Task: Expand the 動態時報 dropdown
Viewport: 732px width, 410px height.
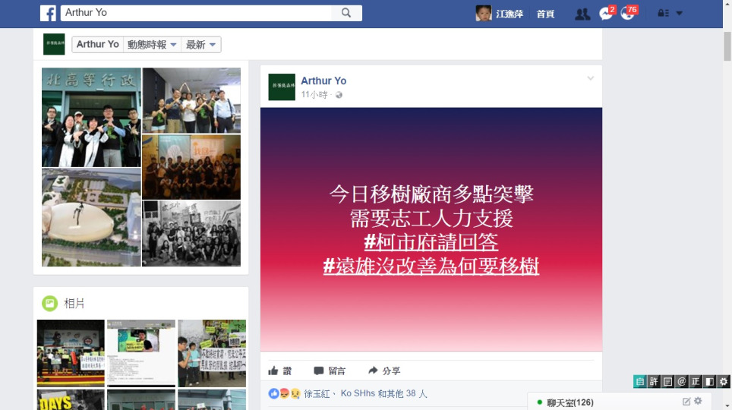Action: pos(152,44)
